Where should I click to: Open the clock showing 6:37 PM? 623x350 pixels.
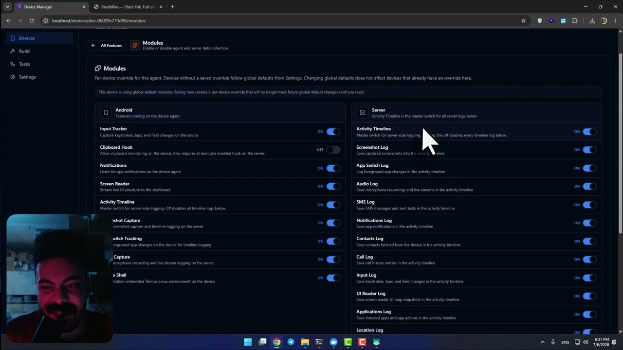tap(601, 342)
